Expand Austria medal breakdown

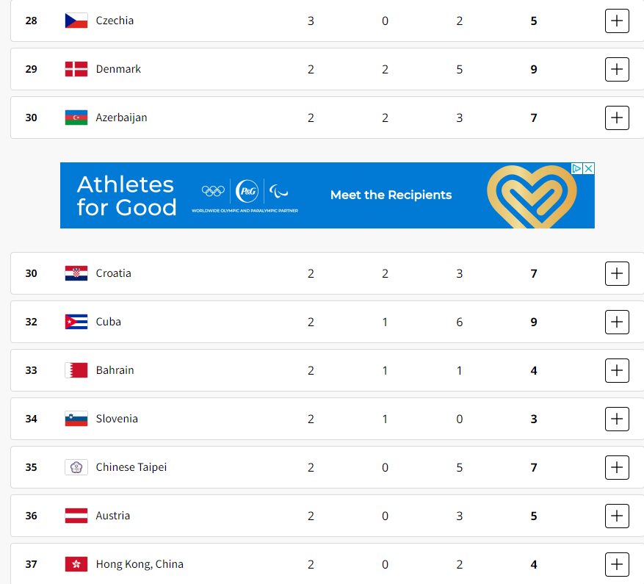click(x=617, y=516)
